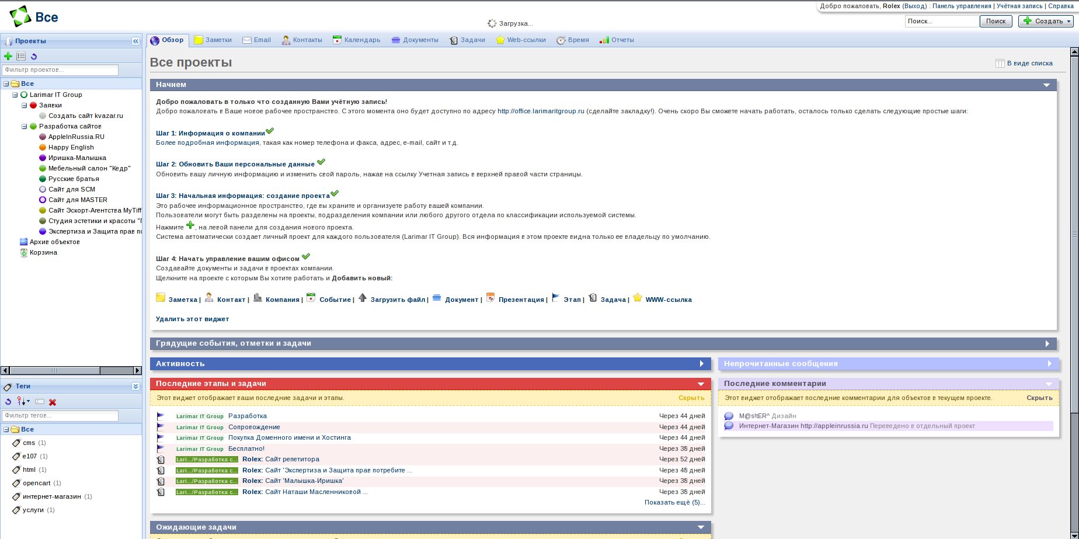Toggle the Теги panel with double-chevron button
Viewport: 1079px width, 539px height.
tap(135, 387)
